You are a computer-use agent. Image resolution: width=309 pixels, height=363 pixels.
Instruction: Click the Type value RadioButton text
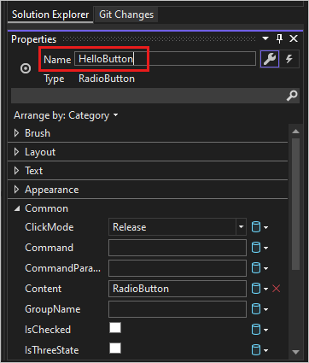(x=107, y=79)
